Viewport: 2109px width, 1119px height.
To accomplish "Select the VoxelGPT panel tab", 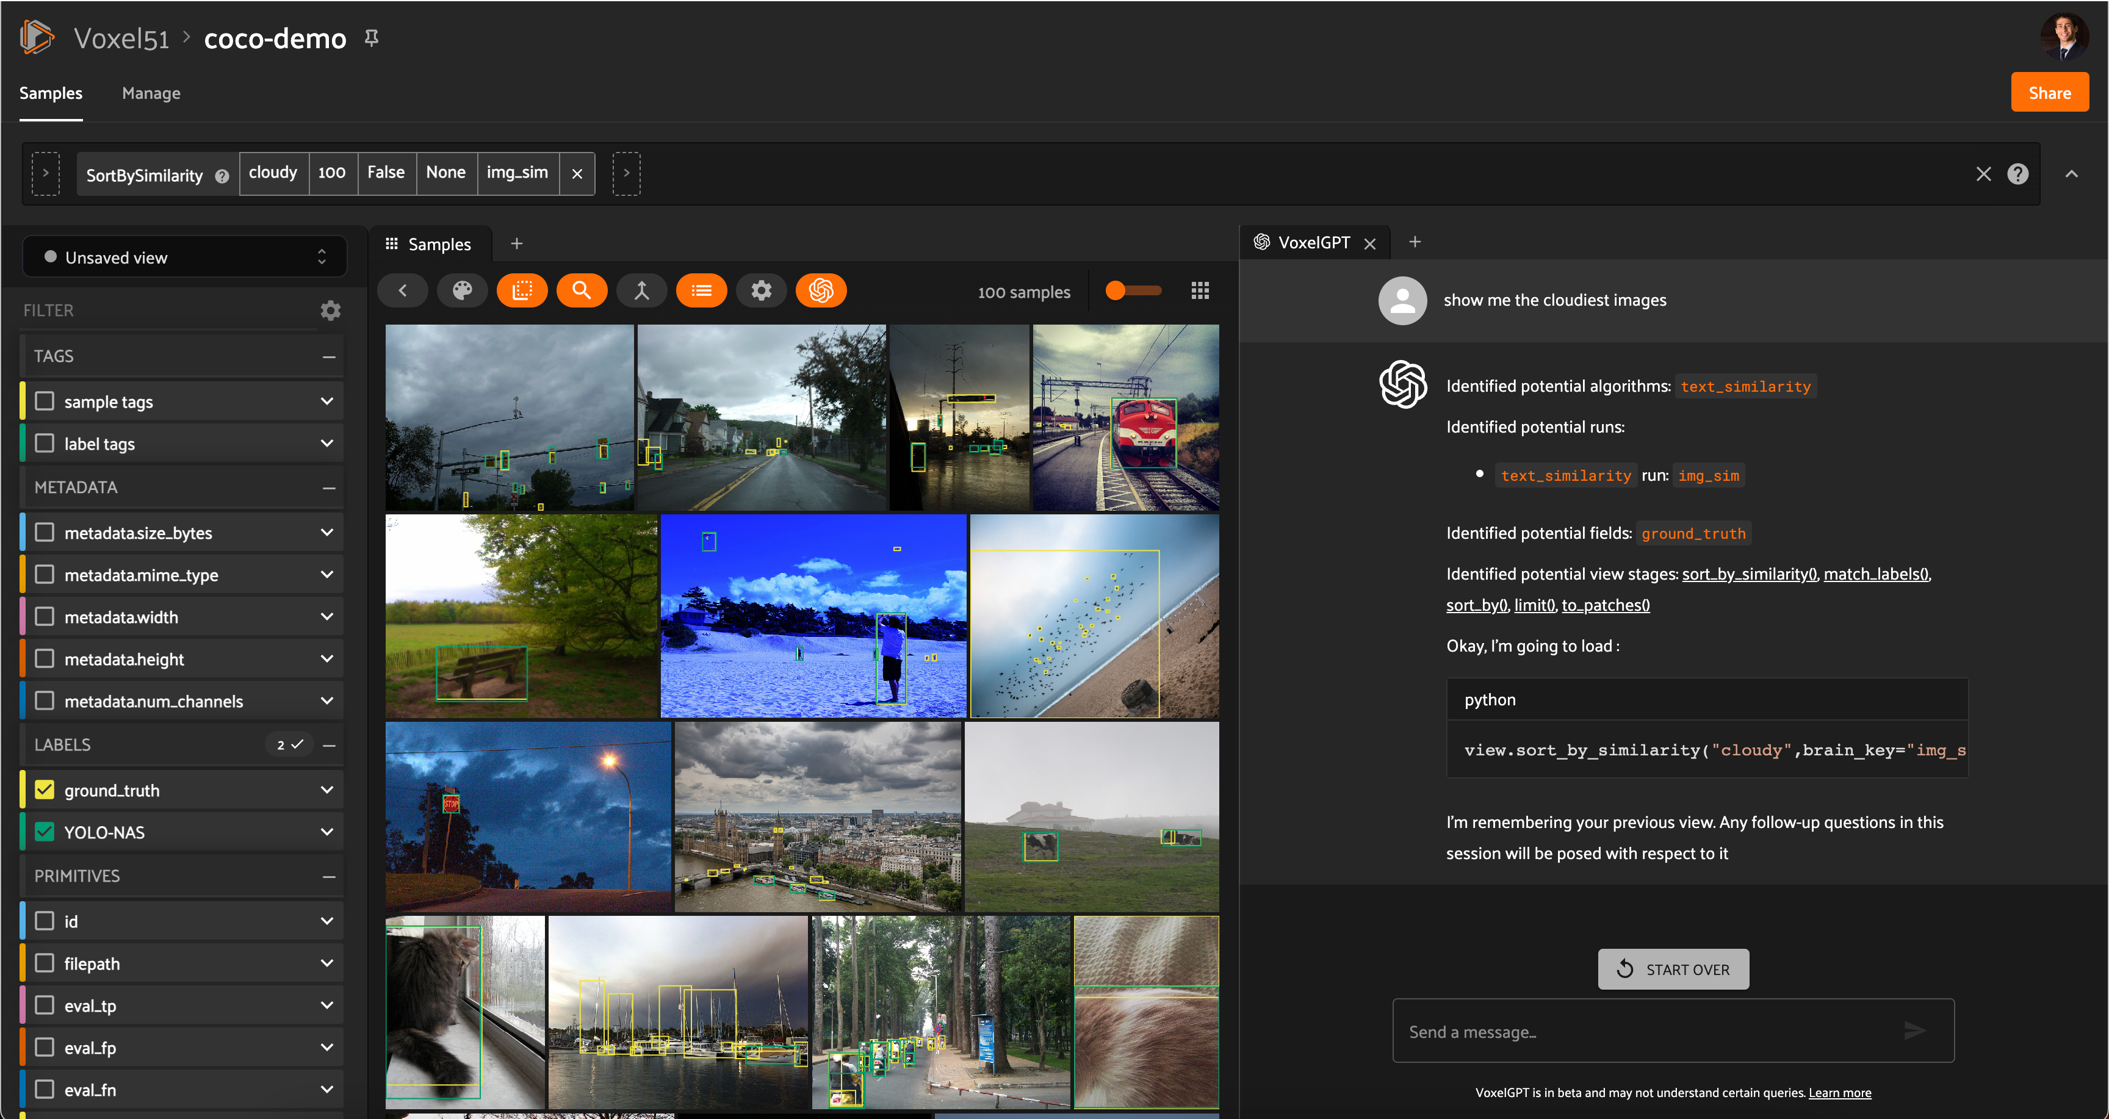I will coord(1313,242).
